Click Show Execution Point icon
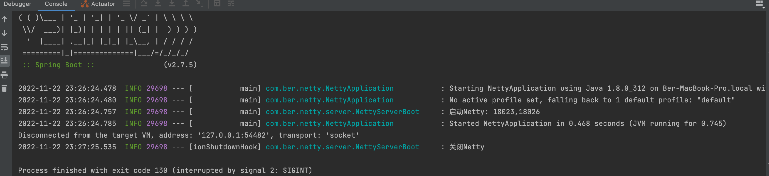The width and height of the screenshot is (769, 176). tap(144, 3)
